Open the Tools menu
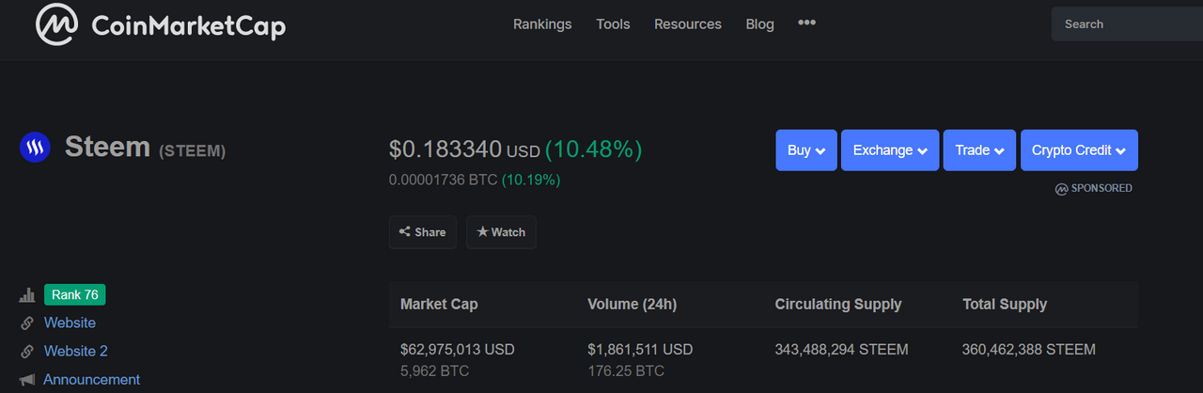The height and width of the screenshot is (393, 1203). (x=613, y=24)
